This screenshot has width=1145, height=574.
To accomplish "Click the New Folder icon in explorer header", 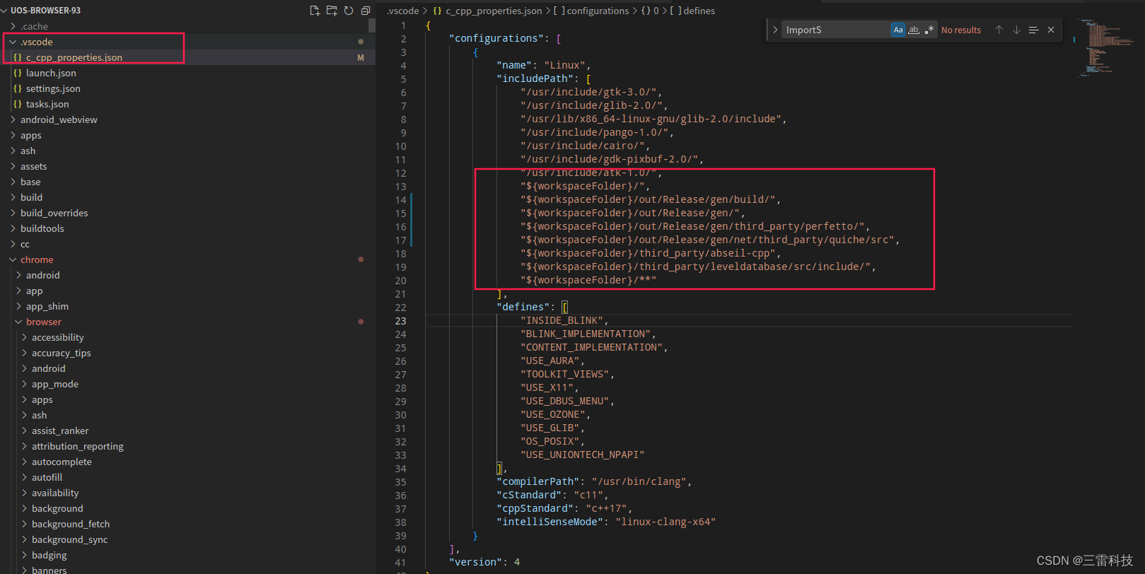I will click(x=332, y=11).
